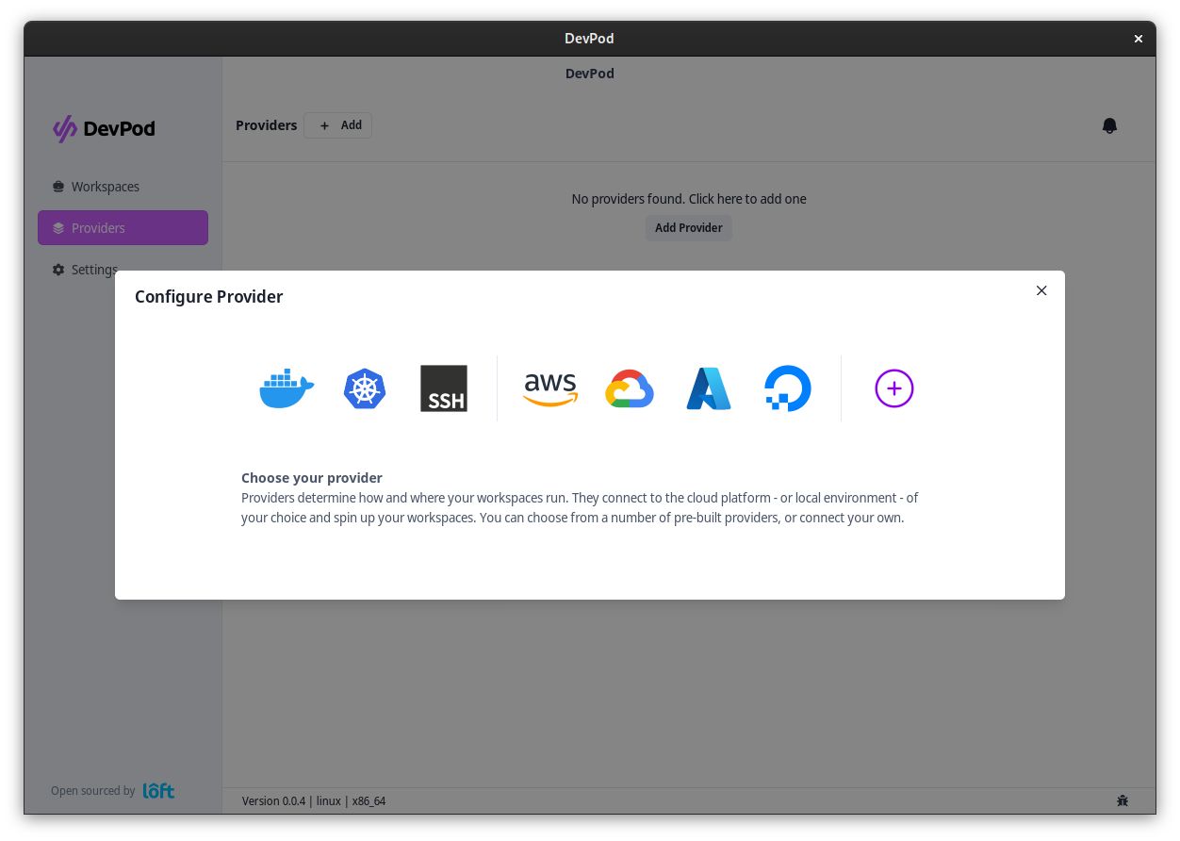Screen dimensions: 1180x841
Task: Click the DevPod logo in sidebar
Action: (104, 128)
